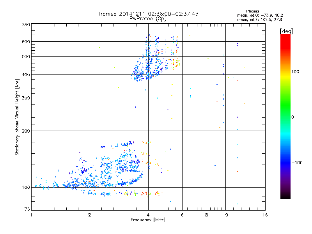
Task: Click the y-axis '75' tick label
Action: click(27, 209)
